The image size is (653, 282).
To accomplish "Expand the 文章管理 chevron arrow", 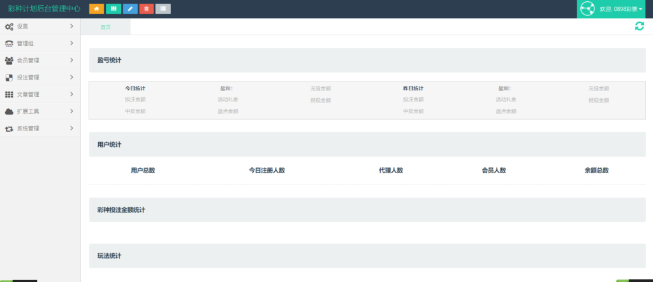I will coord(71,94).
